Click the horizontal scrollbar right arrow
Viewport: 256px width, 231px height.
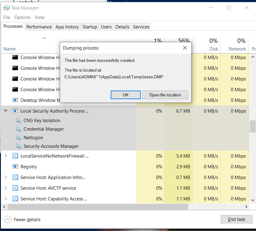click(246, 207)
